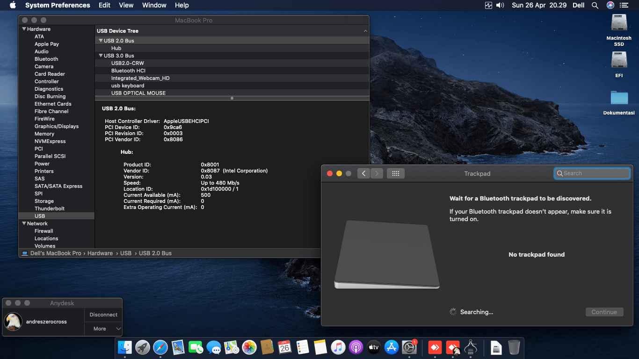Select Integrated_Webcam_HD in the device tree
This screenshot has width=639, height=359.
(232, 78)
